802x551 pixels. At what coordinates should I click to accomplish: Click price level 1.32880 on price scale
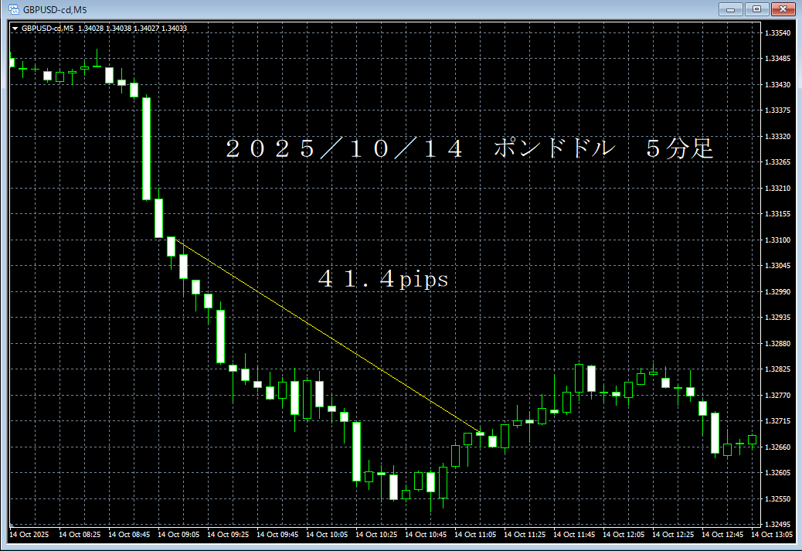click(x=777, y=343)
